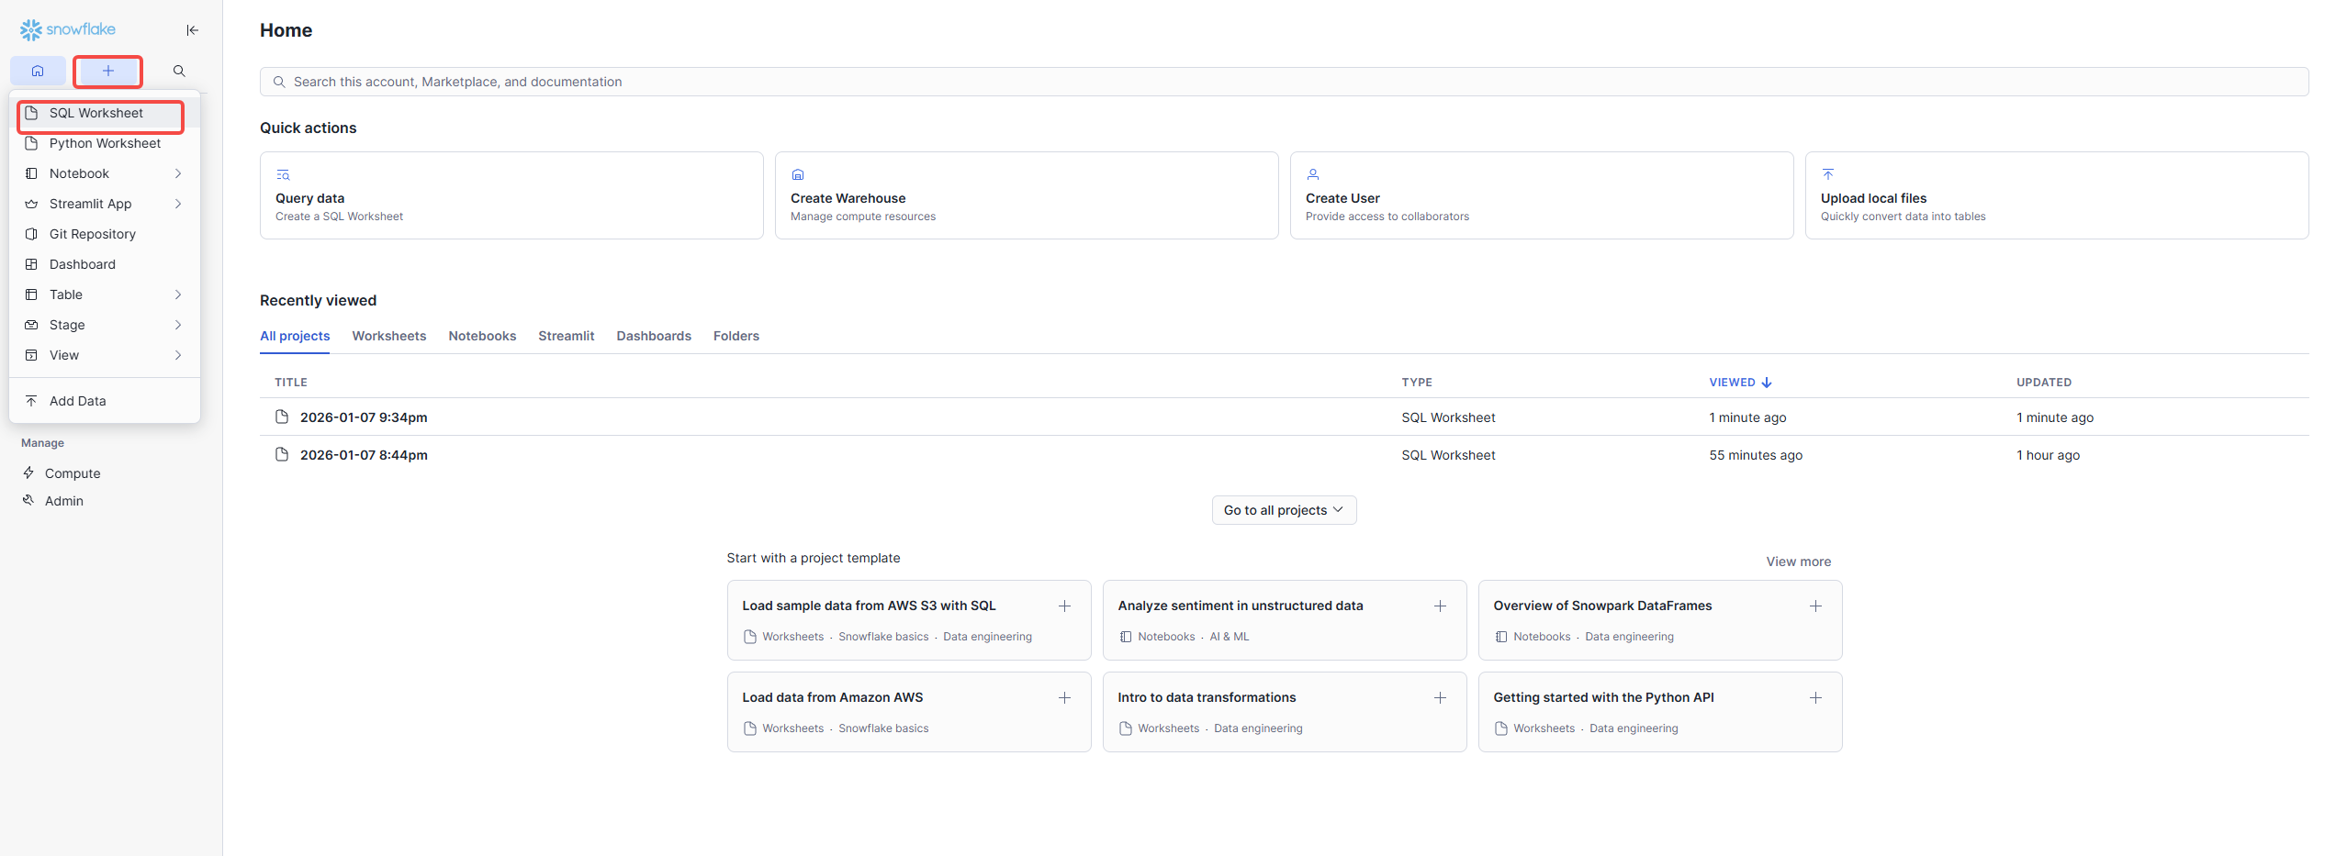
Task: Open the sidebar search icon
Action: [x=179, y=71]
